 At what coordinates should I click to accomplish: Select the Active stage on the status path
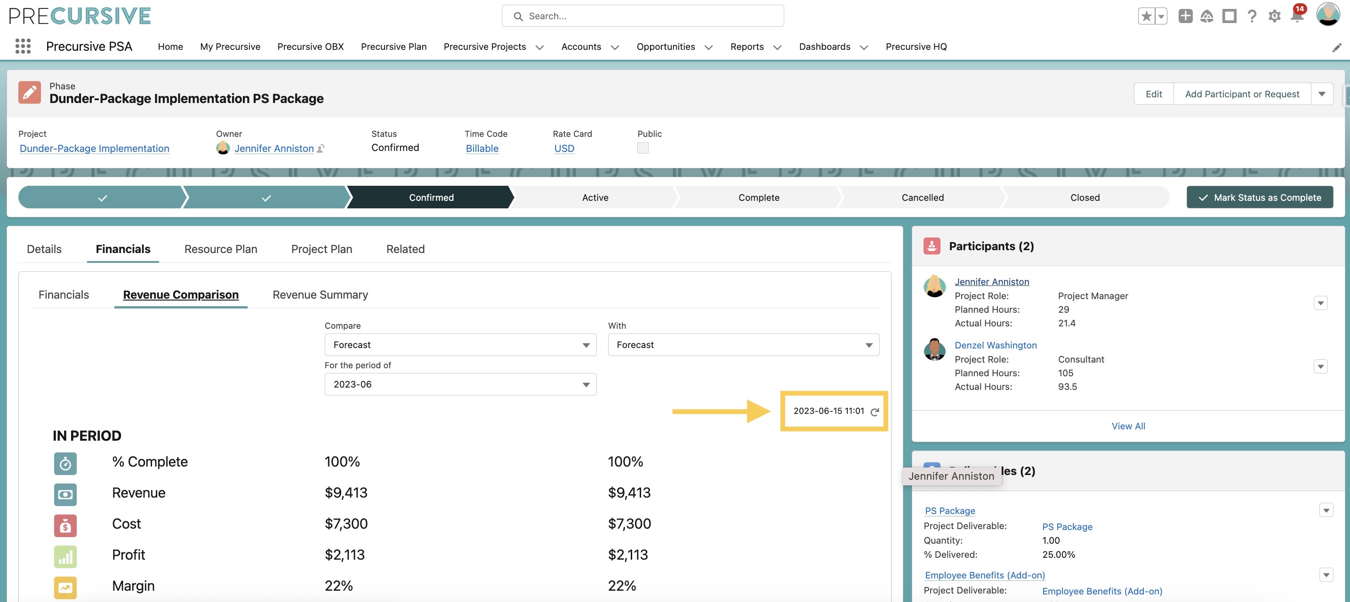pyautogui.click(x=595, y=198)
